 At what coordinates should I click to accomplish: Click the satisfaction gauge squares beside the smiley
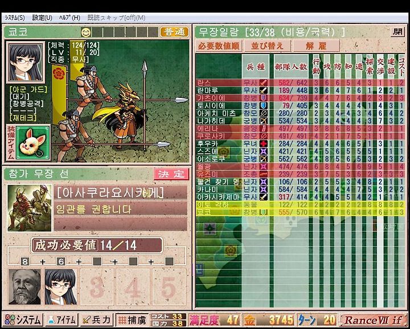[x=125, y=32]
